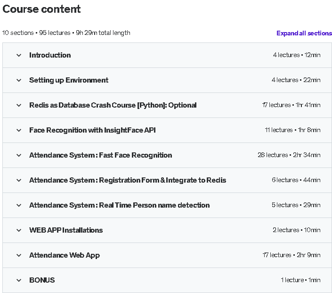Click '5 lectures • 29min' text

point(296,205)
